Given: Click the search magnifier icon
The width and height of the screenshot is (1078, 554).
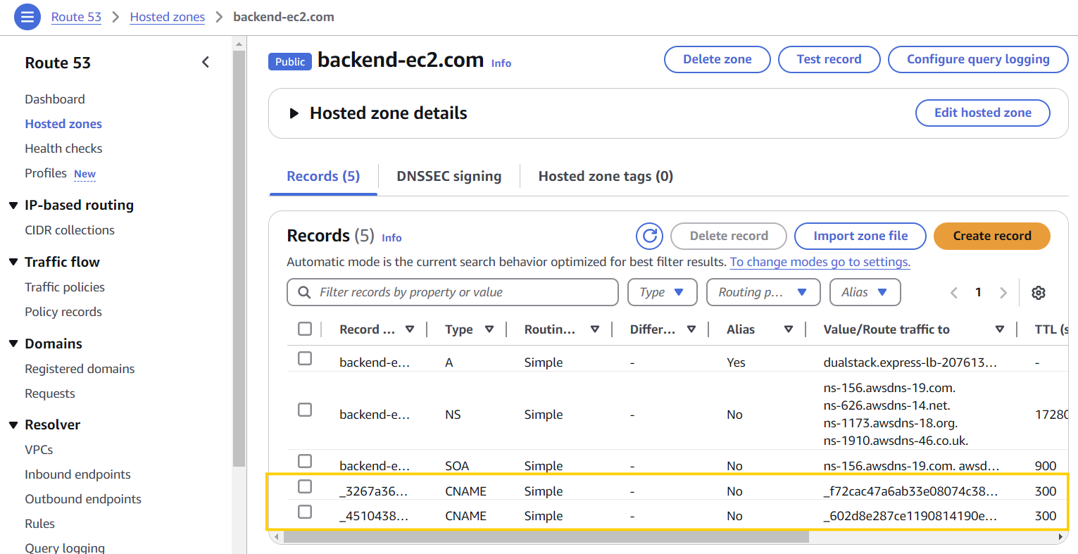Looking at the screenshot, I should click(304, 292).
